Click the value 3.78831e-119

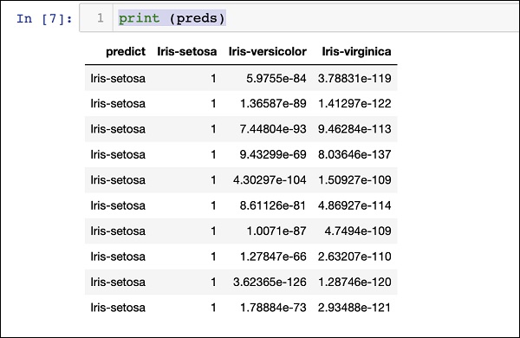(x=354, y=78)
